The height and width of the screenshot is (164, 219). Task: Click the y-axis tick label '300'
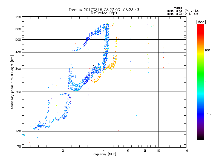[18, 69]
